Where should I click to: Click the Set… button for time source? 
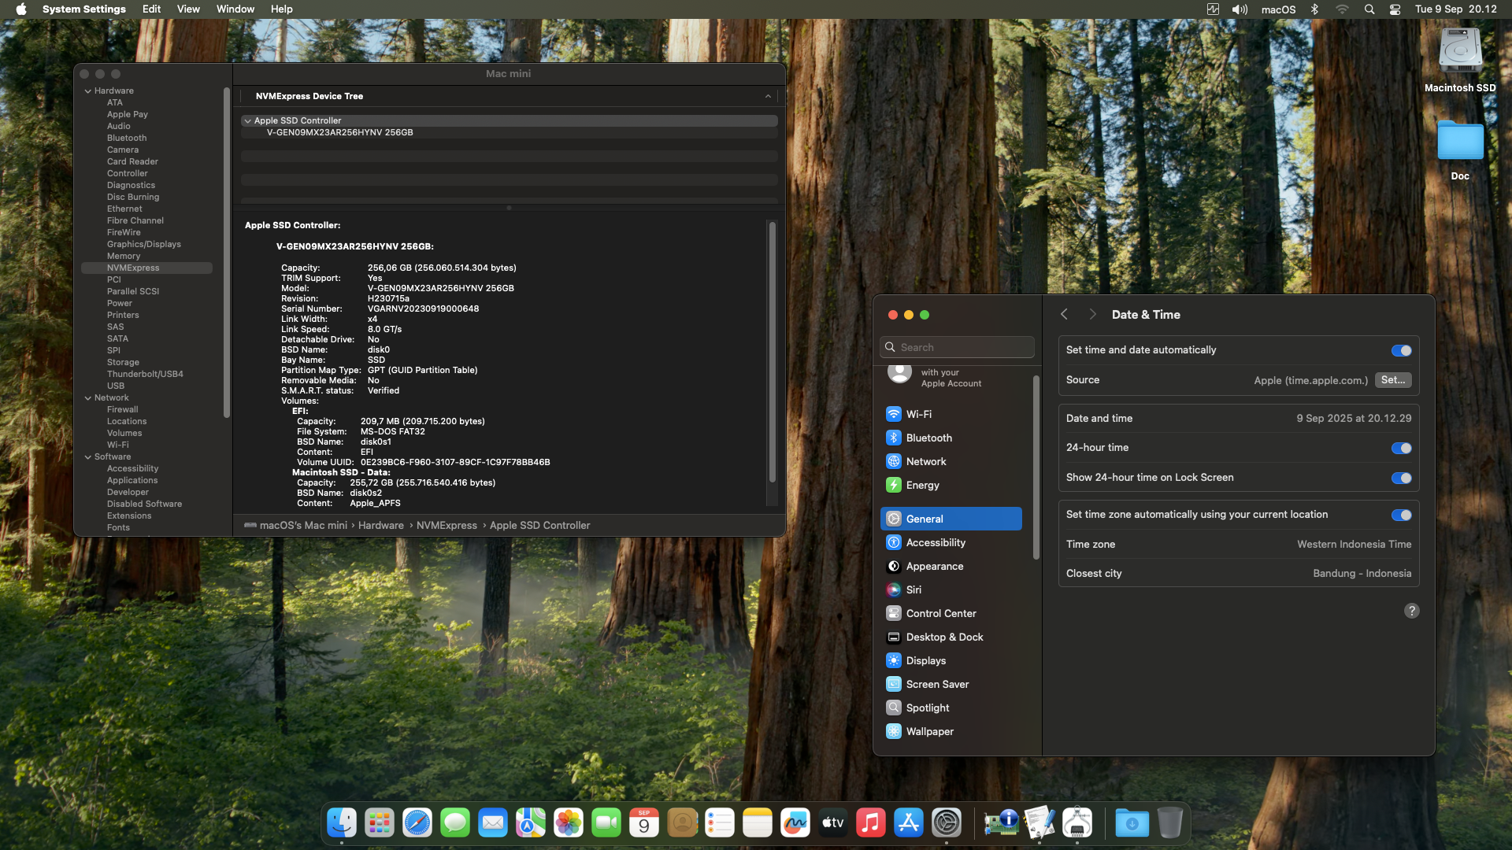tap(1393, 380)
